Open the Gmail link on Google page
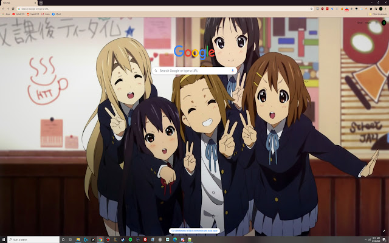389x243 pixels. tap(360, 23)
